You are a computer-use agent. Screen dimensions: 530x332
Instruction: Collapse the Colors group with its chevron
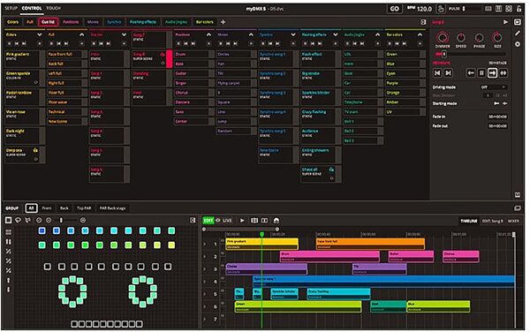(x=40, y=34)
